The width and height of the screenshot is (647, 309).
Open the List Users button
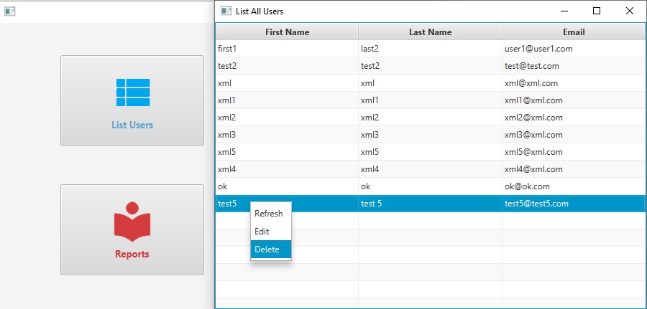[132, 101]
